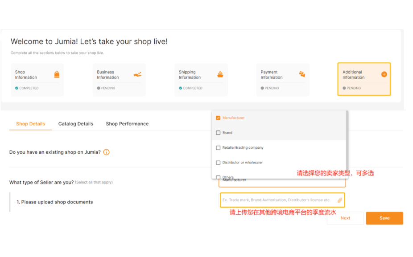The width and height of the screenshot is (413, 257).
Task: Open the Business Information step card
Action: pyautogui.click(x=119, y=80)
